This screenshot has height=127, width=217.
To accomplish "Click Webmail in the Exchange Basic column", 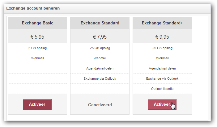I will pyautogui.click(x=37, y=58).
